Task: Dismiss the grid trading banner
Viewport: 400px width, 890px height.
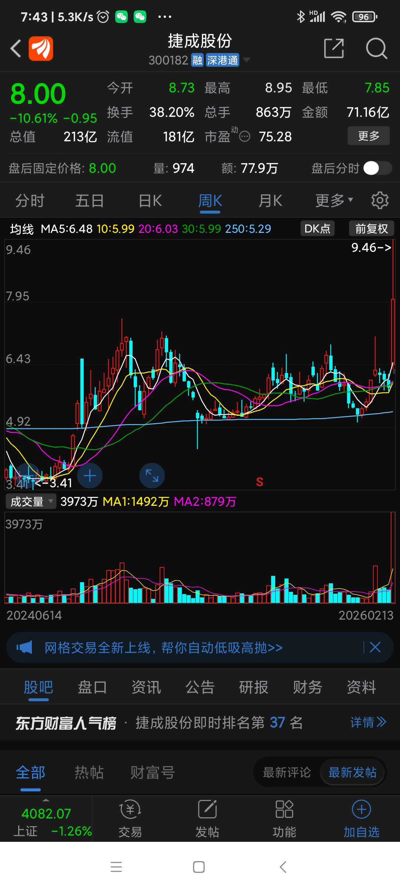Action: click(375, 647)
